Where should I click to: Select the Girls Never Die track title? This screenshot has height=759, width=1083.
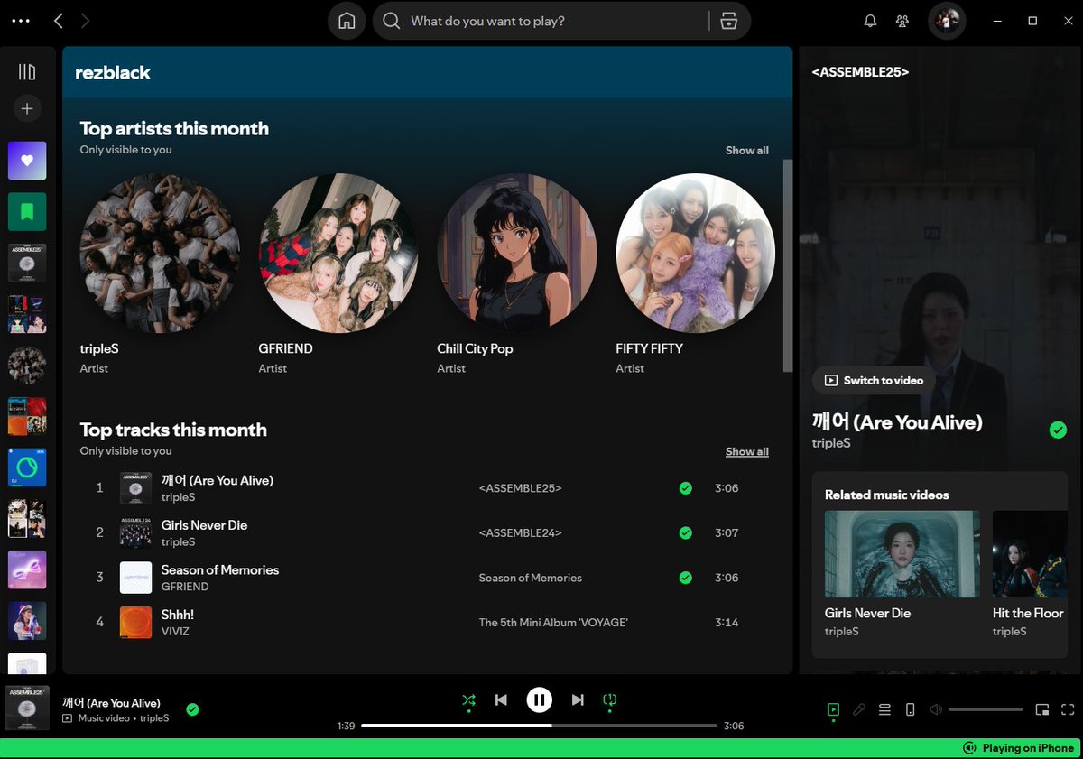(x=204, y=525)
